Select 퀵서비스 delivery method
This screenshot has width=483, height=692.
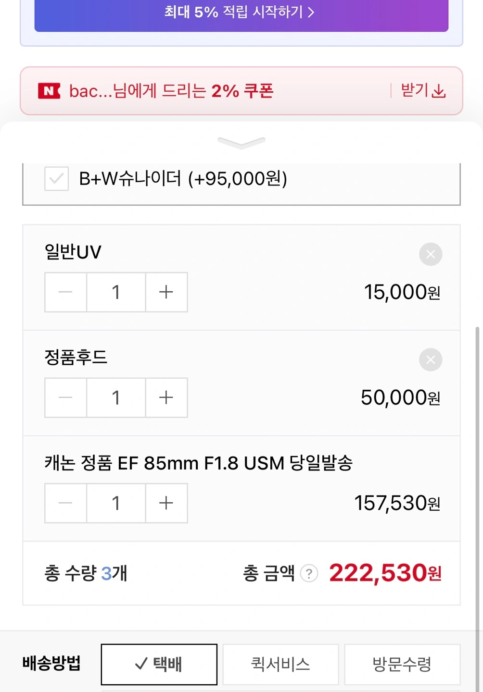click(x=280, y=664)
